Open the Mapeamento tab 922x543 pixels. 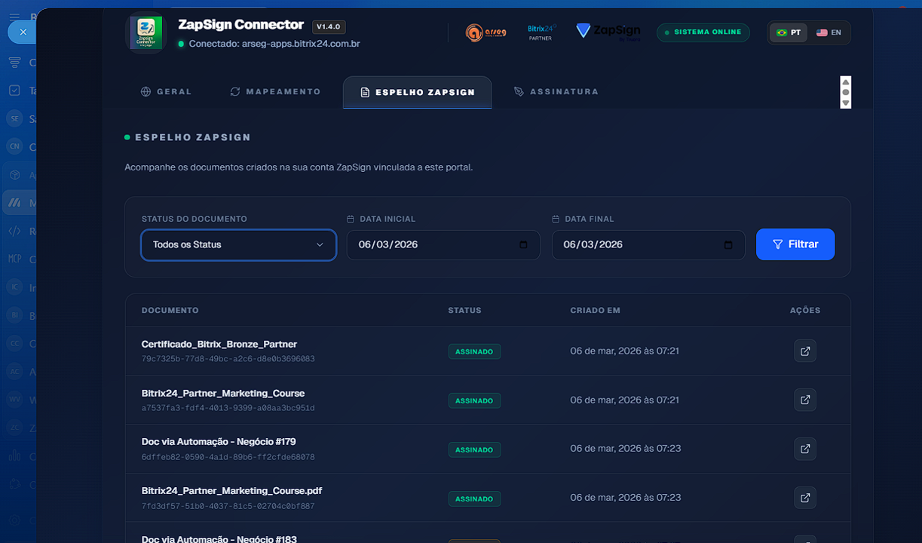(275, 92)
